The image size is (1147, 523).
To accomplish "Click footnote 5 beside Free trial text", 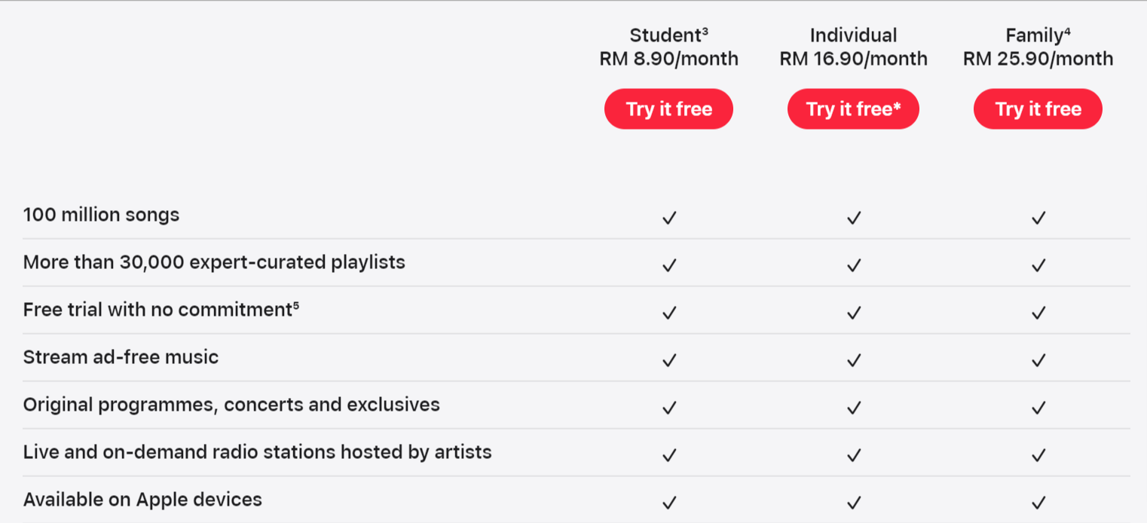I will coord(296,304).
